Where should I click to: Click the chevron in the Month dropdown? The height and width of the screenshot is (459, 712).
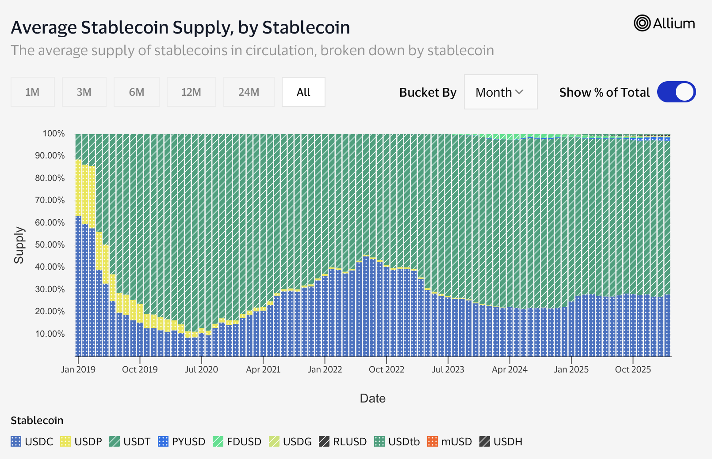click(520, 92)
